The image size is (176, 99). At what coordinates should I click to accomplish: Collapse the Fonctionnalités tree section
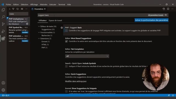coord(39,32)
